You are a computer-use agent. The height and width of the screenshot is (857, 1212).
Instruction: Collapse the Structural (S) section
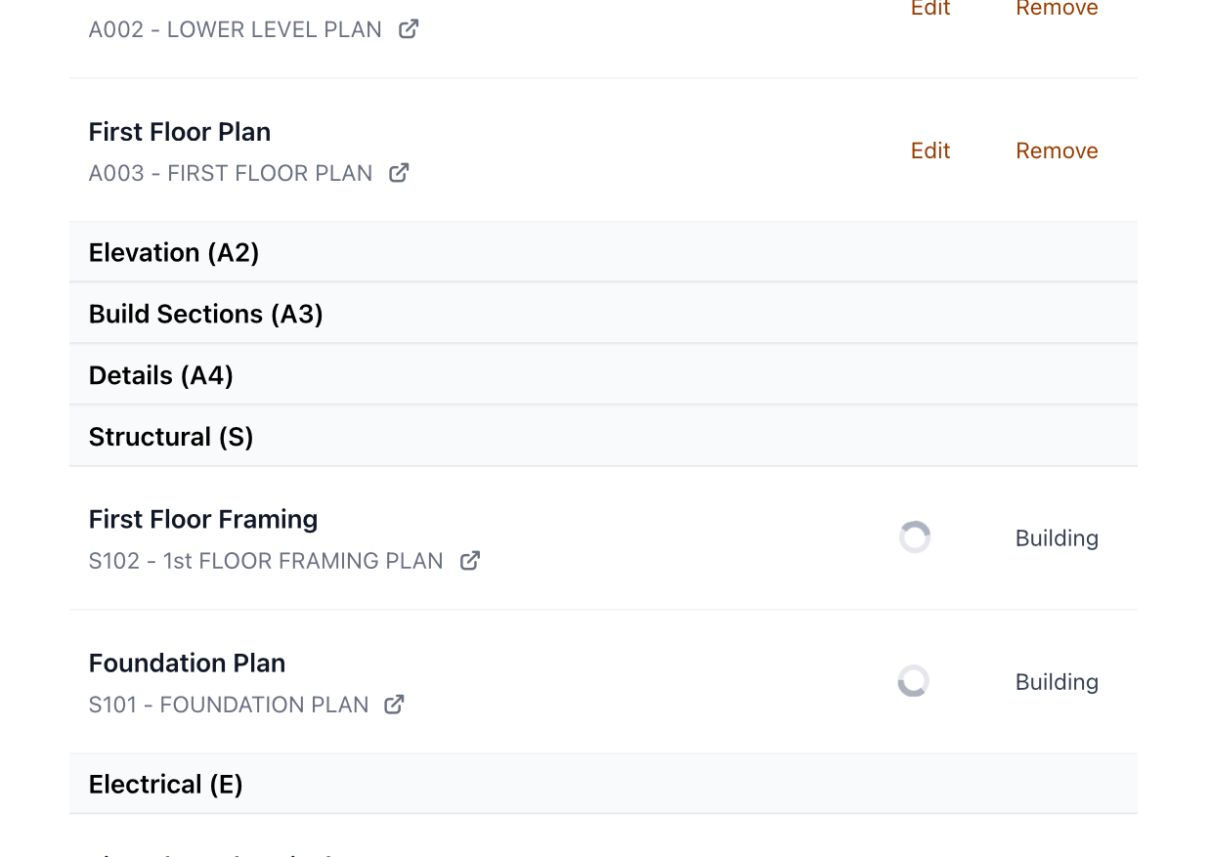pos(171,437)
